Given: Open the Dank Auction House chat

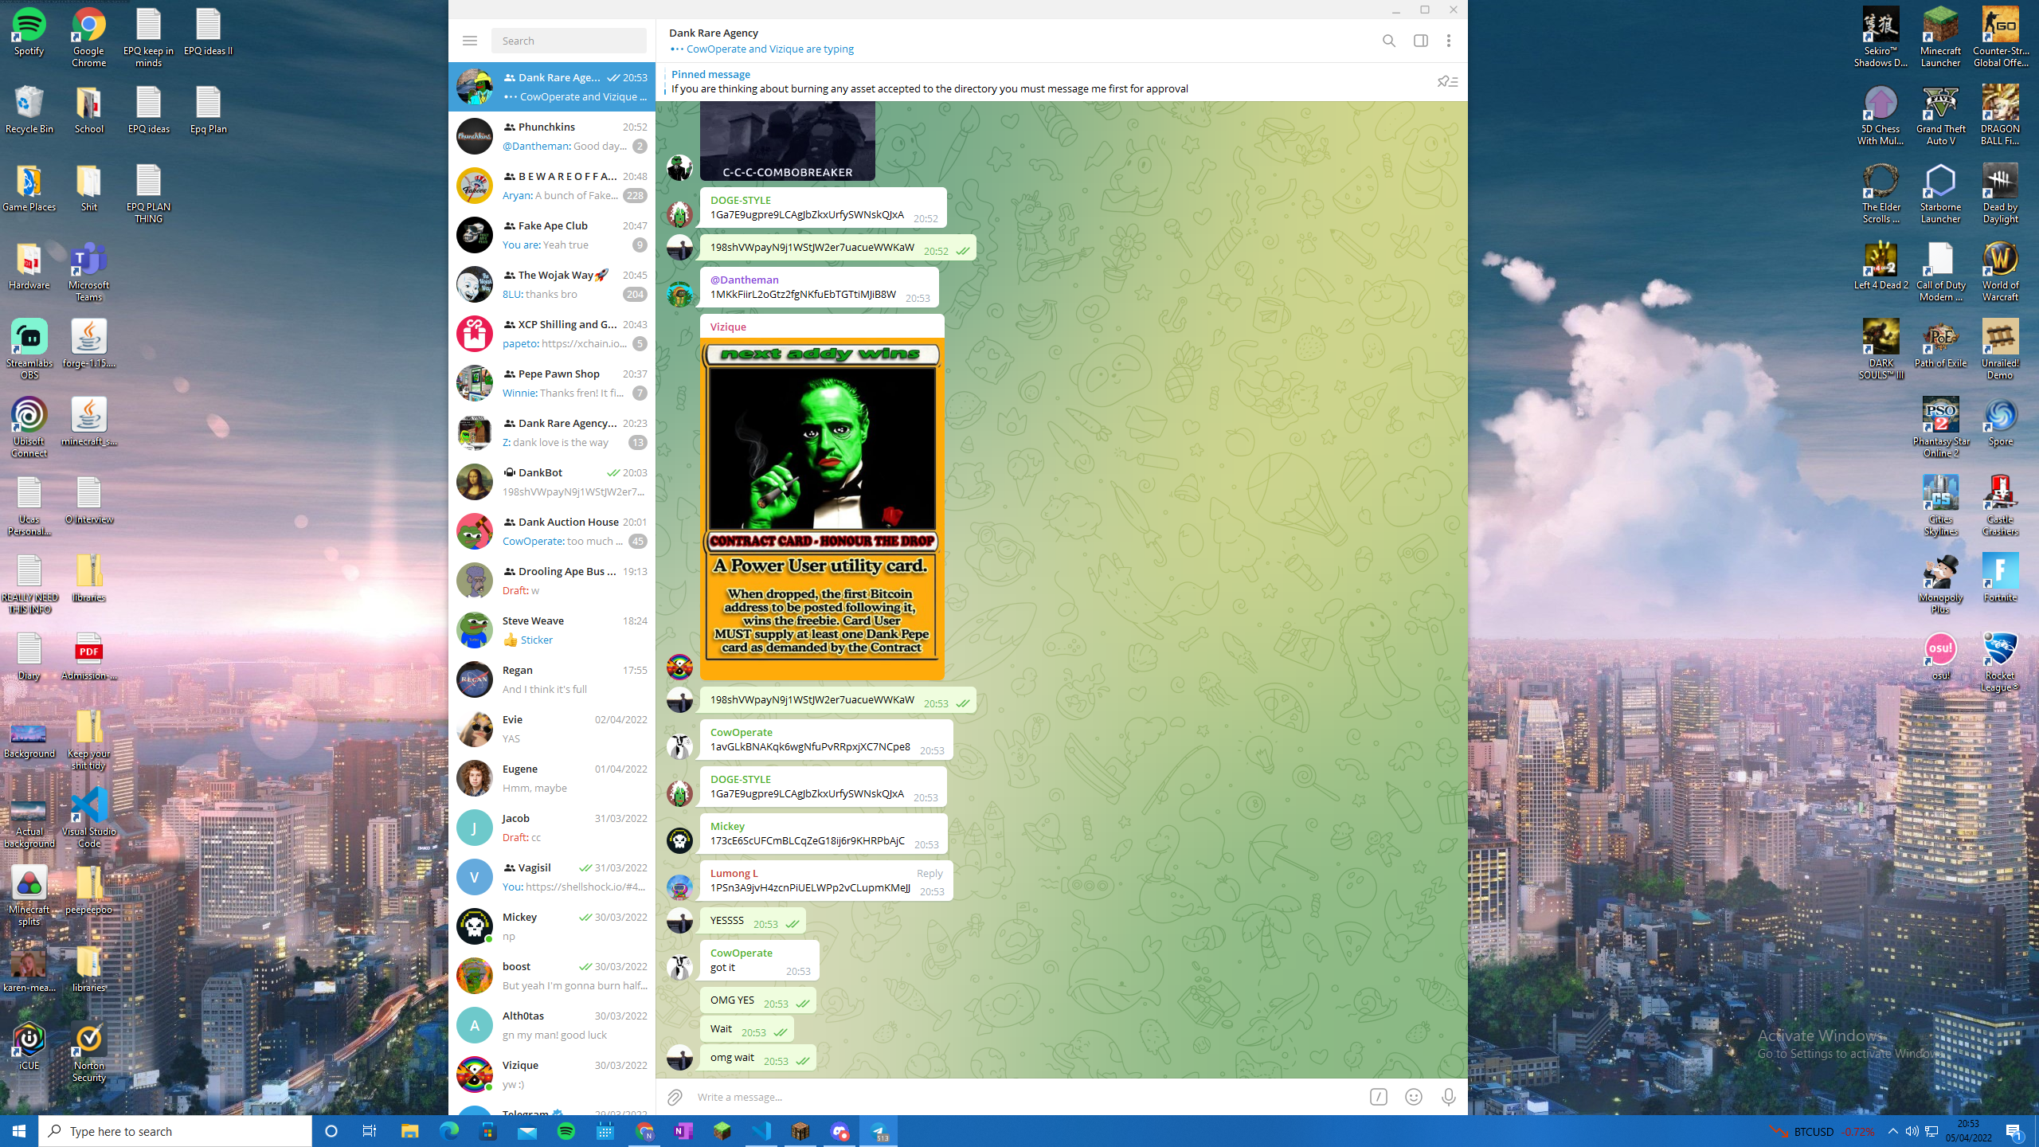Looking at the screenshot, I should click(552, 531).
